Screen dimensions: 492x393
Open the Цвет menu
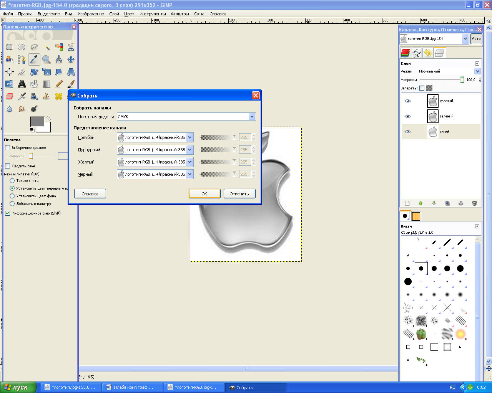tap(129, 14)
